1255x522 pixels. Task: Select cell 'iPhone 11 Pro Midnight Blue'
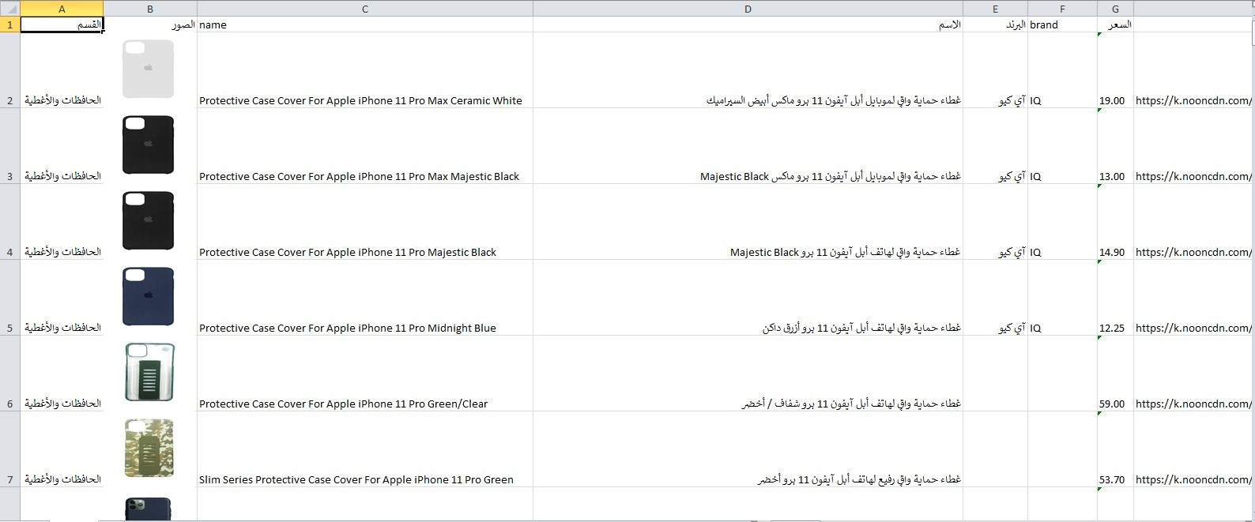pyautogui.click(x=365, y=298)
